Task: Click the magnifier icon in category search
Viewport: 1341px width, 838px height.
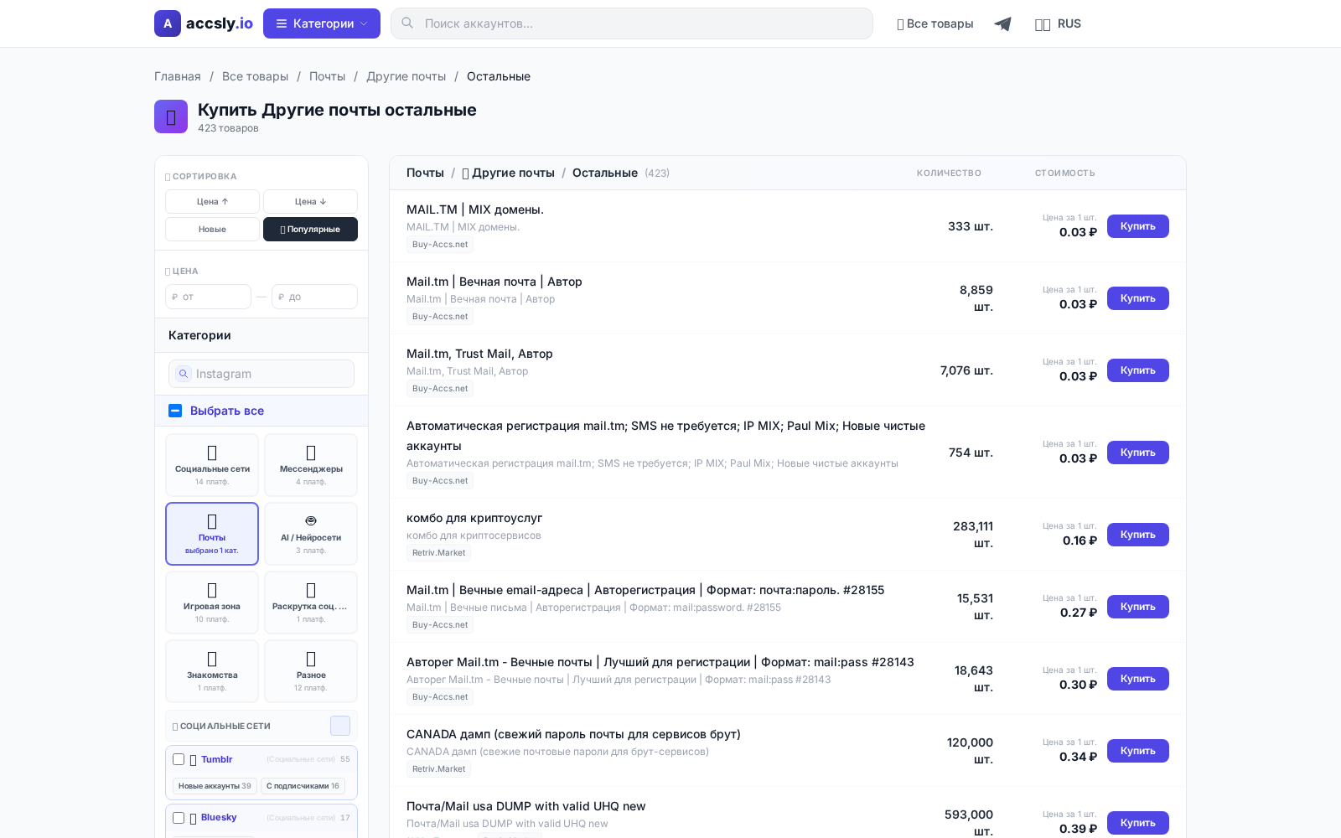Action: click(184, 374)
